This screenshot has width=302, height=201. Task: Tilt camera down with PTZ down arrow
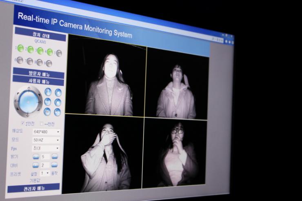27,114
